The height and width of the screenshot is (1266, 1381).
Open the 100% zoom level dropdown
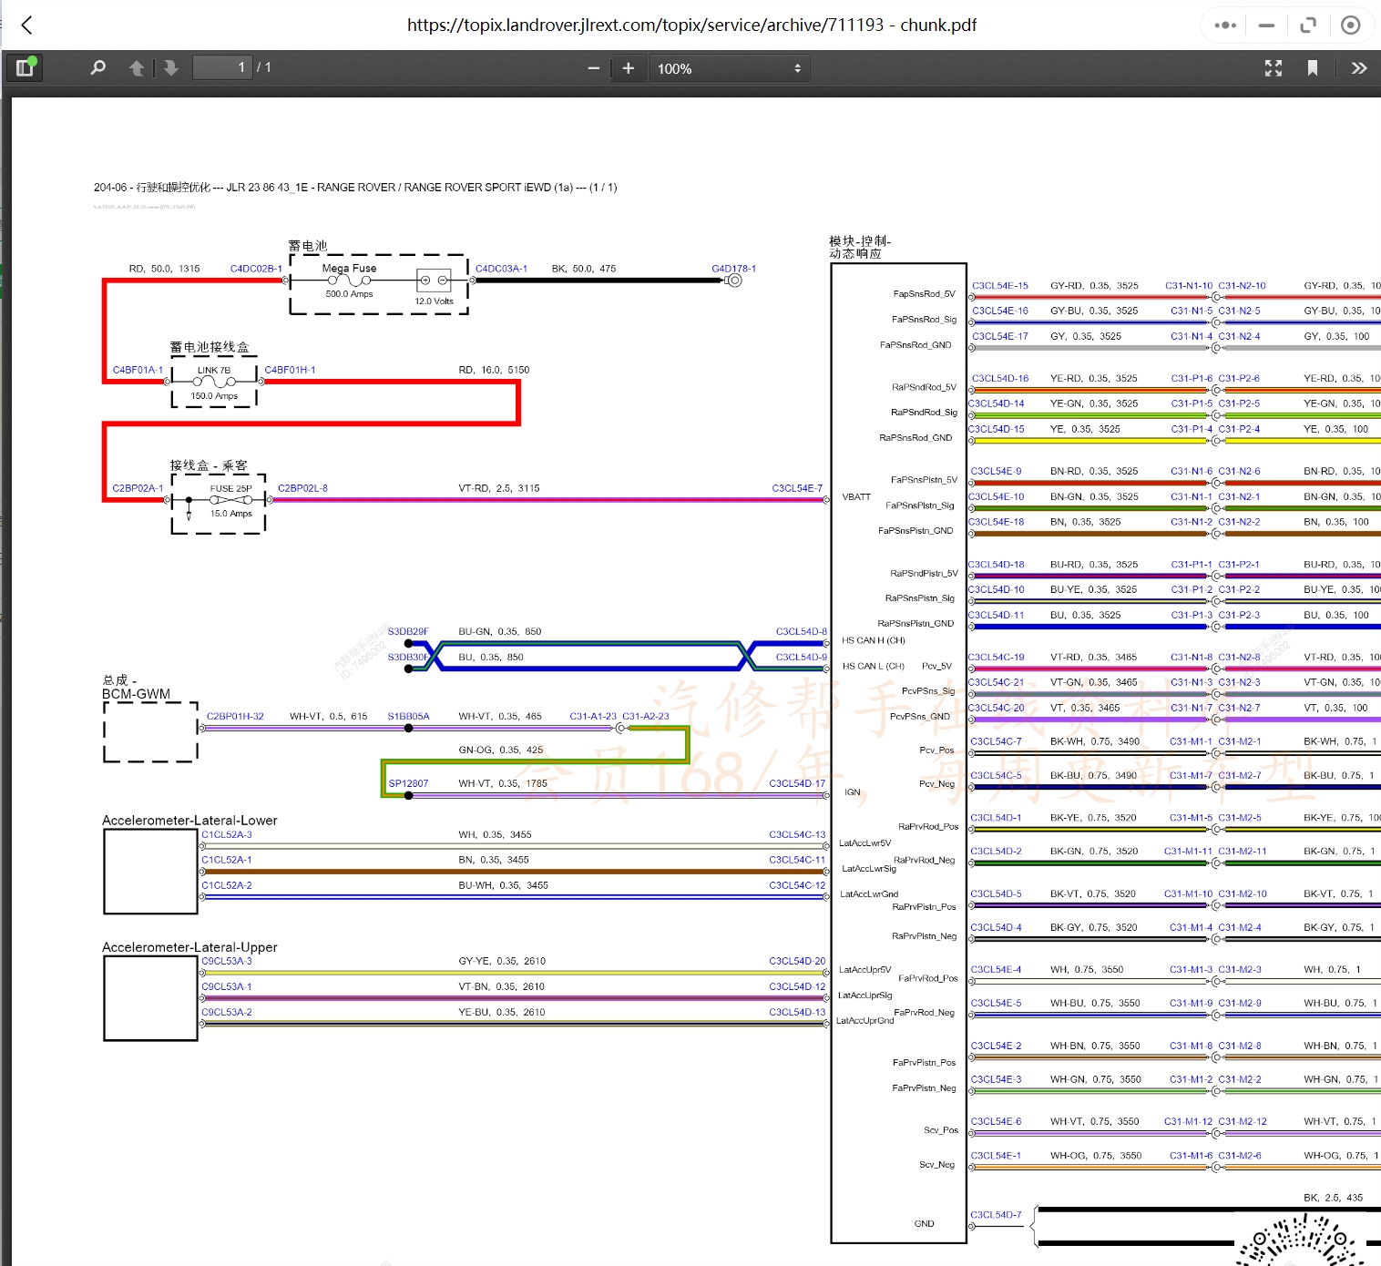click(729, 68)
